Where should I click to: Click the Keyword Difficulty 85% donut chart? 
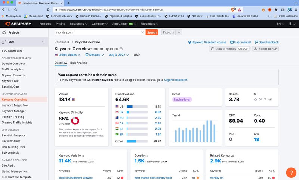click(x=75, y=120)
